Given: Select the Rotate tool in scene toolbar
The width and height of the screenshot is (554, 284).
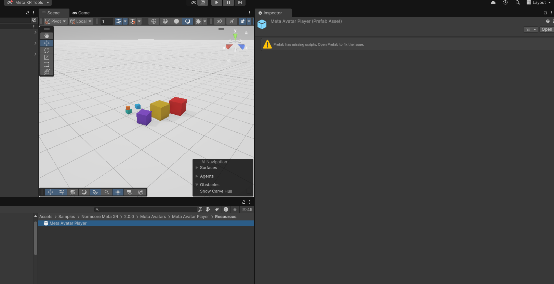Looking at the screenshot, I should [x=47, y=50].
